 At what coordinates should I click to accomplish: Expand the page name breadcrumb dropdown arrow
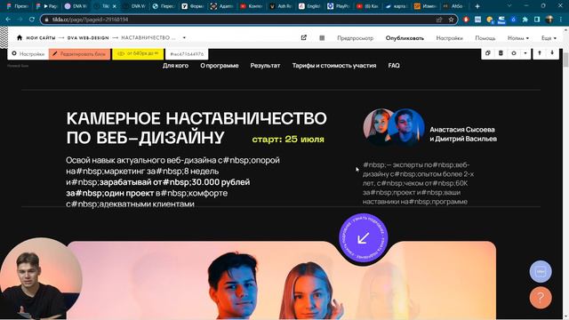click(x=184, y=37)
